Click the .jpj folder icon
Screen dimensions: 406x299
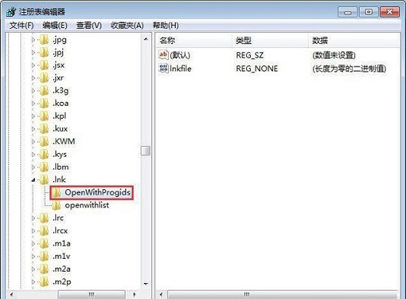pyautogui.click(x=44, y=52)
